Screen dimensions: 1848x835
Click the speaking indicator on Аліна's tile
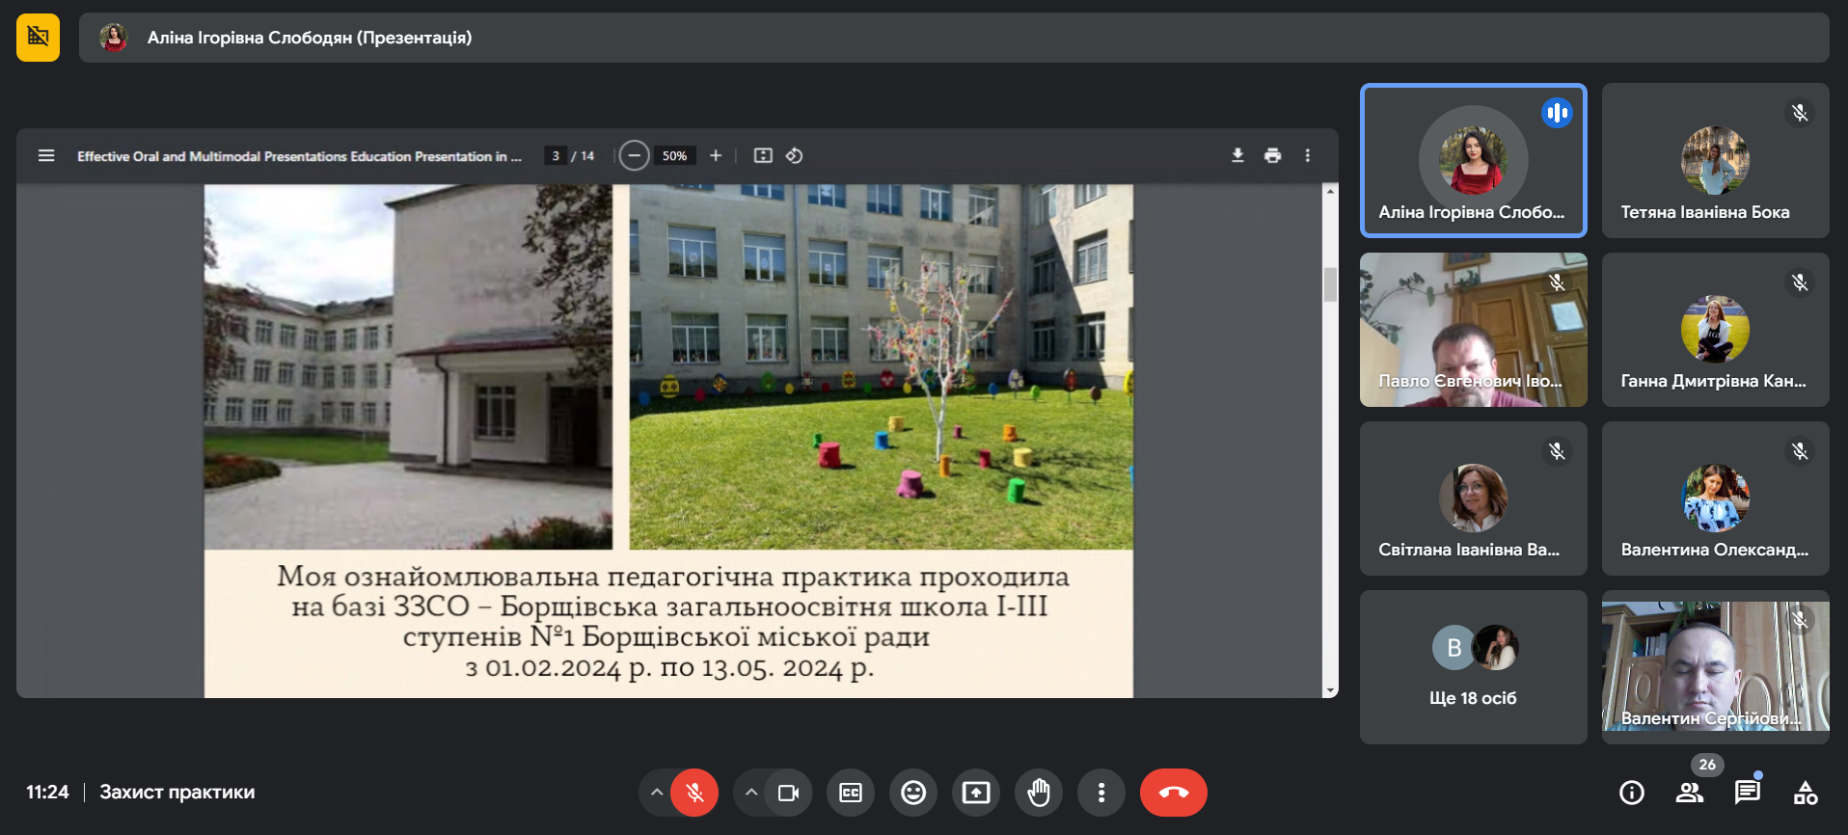click(x=1557, y=113)
